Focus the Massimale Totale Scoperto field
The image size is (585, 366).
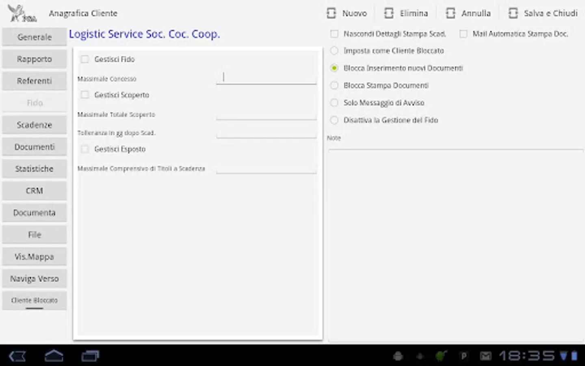click(x=266, y=114)
